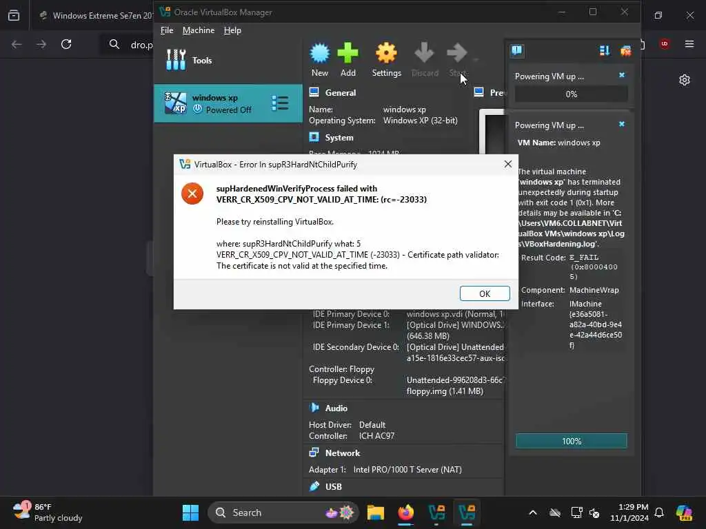Open the windows xp machine list menu icon
Viewport: 706px width, 529px height.
click(x=280, y=103)
